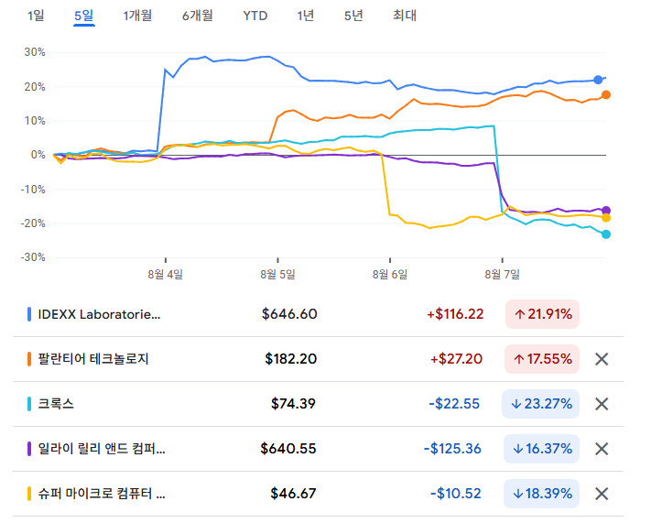
Task: Click the -$22.55 change value
Action: [x=454, y=404]
